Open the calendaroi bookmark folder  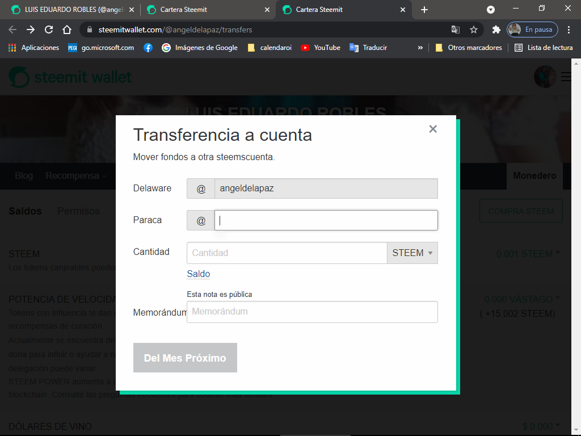pos(270,48)
